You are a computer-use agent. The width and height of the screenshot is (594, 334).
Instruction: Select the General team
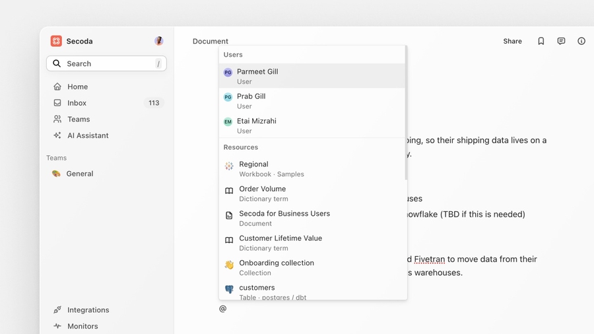(x=79, y=174)
